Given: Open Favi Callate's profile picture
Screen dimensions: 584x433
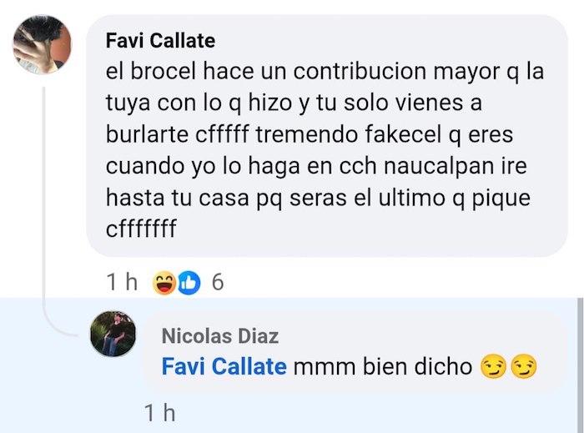Looking at the screenshot, I should click(42, 45).
